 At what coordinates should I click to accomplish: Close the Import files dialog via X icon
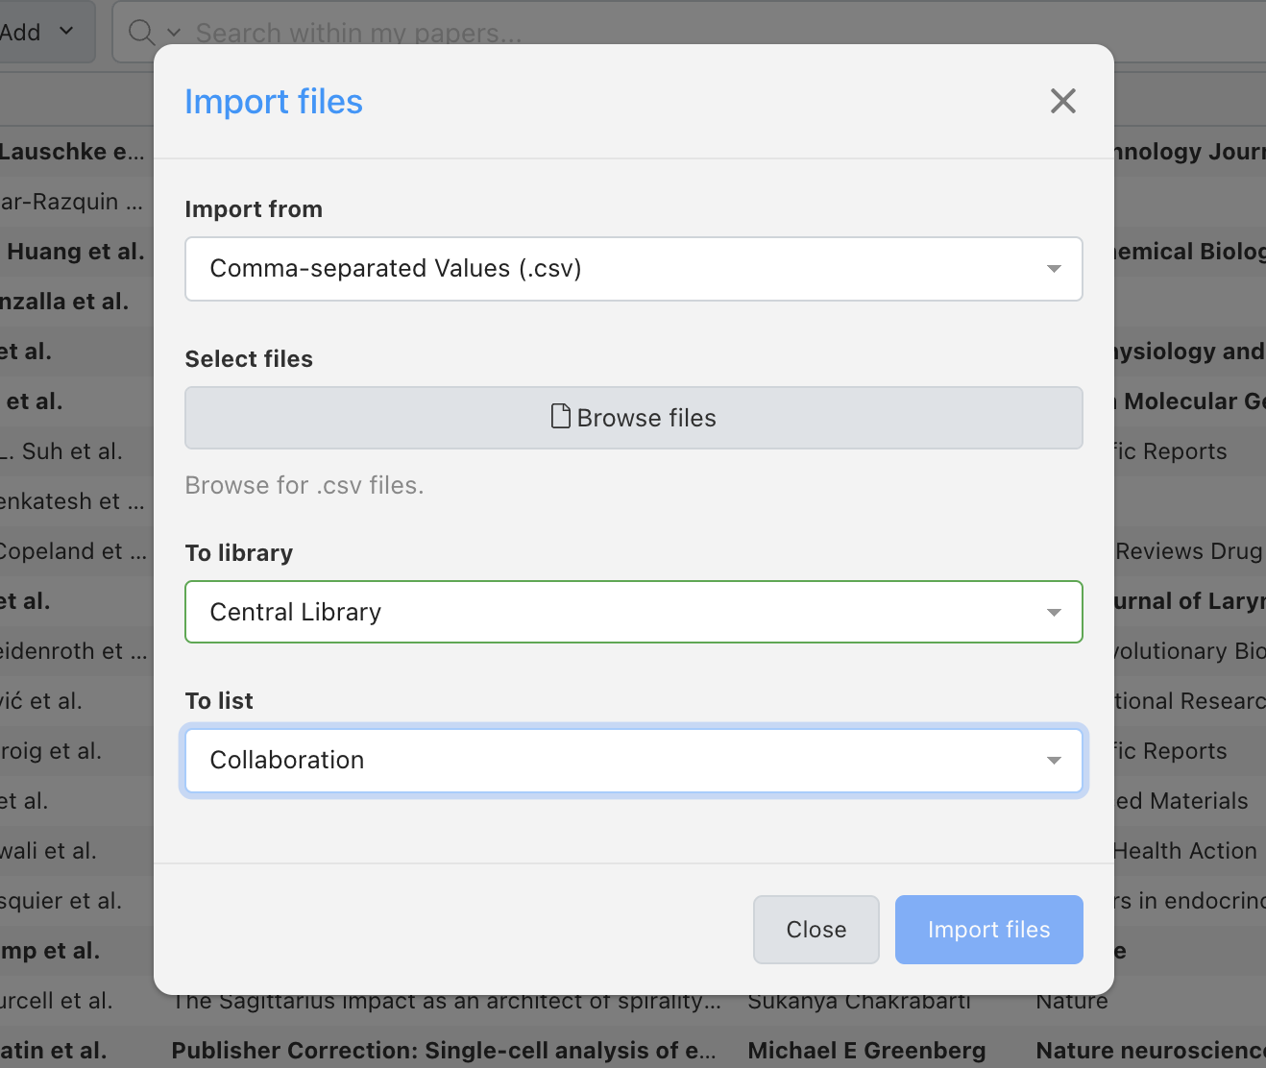pos(1062,101)
